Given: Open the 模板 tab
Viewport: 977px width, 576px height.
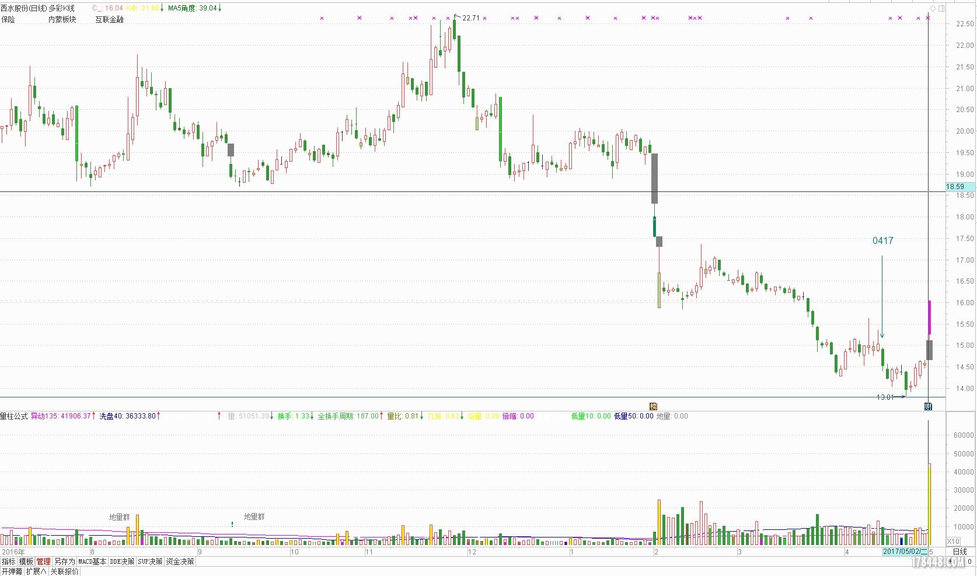Looking at the screenshot, I should 26,561.
